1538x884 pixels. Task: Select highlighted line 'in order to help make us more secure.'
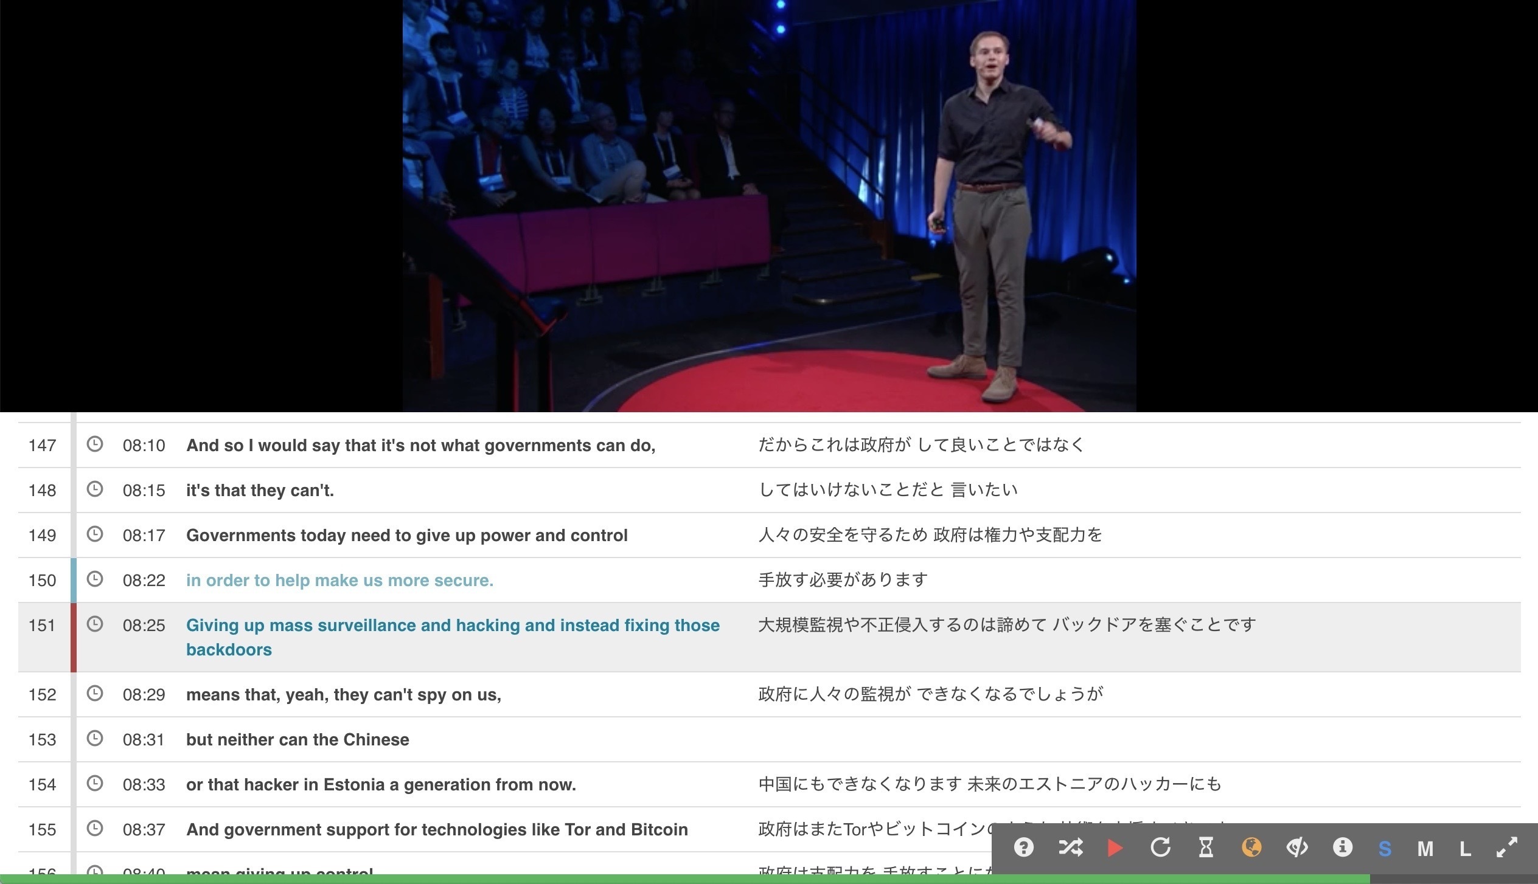(339, 580)
